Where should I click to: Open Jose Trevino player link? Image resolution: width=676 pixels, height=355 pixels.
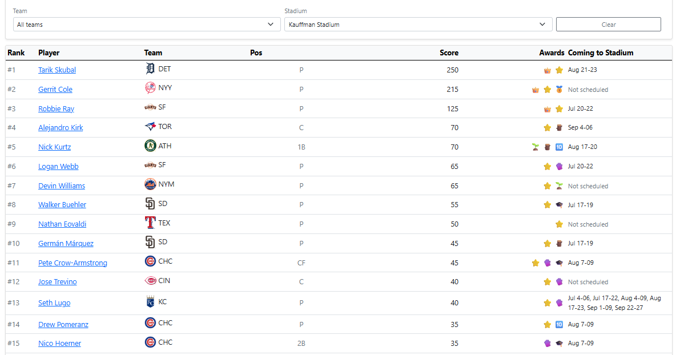point(57,282)
